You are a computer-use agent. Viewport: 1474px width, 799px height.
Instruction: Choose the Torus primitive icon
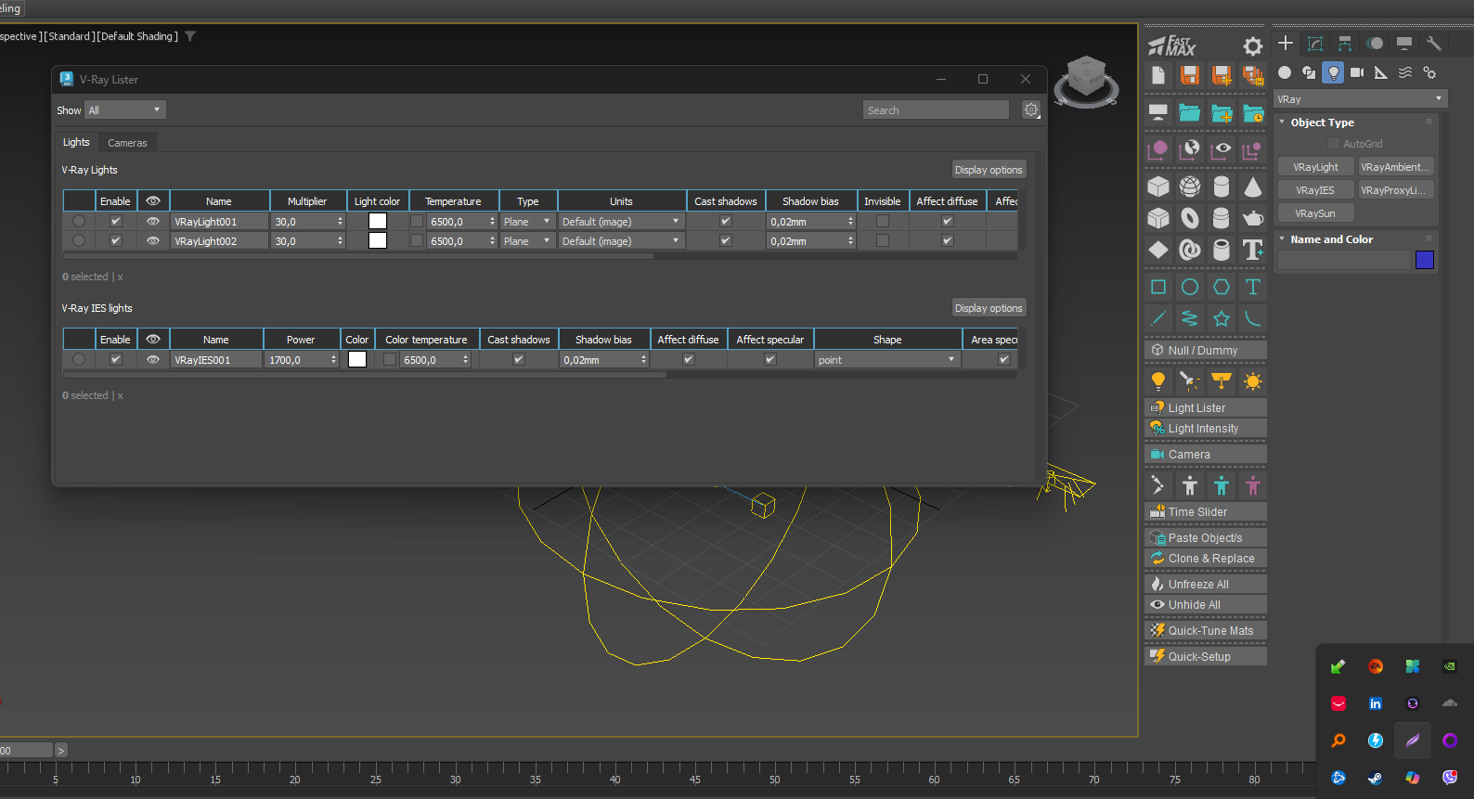(x=1190, y=218)
